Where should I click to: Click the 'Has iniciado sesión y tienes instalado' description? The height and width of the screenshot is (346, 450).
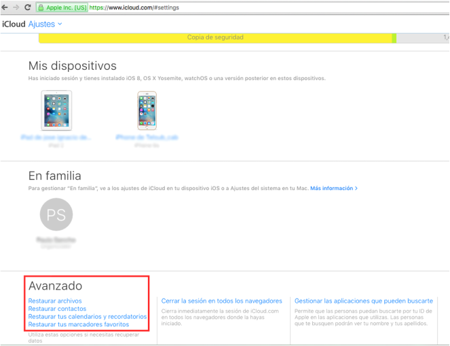[176, 78]
